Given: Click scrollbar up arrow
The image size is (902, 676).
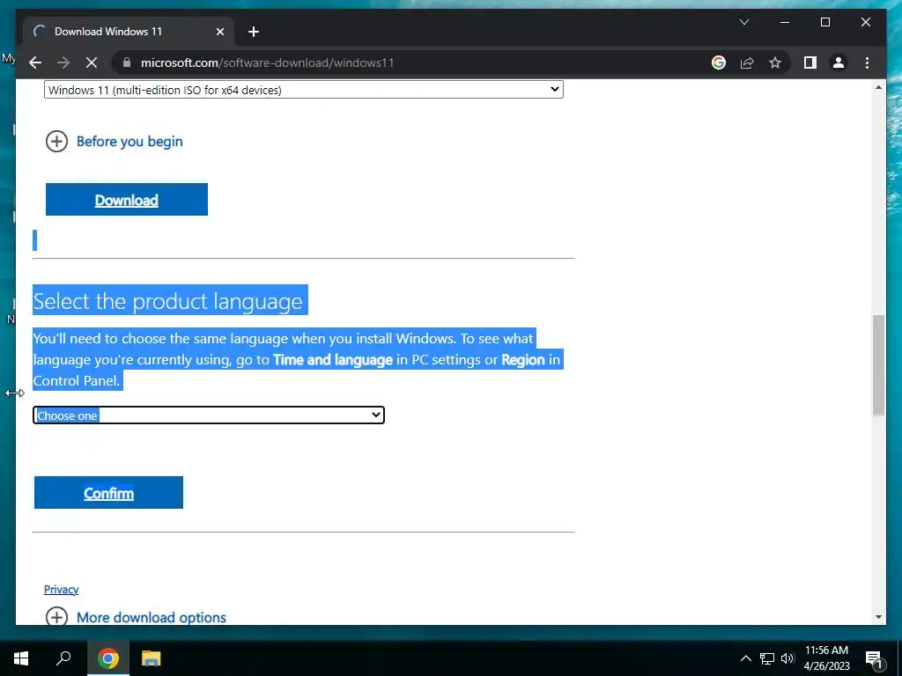Looking at the screenshot, I should pyautogui.click(x=878, y=87).
